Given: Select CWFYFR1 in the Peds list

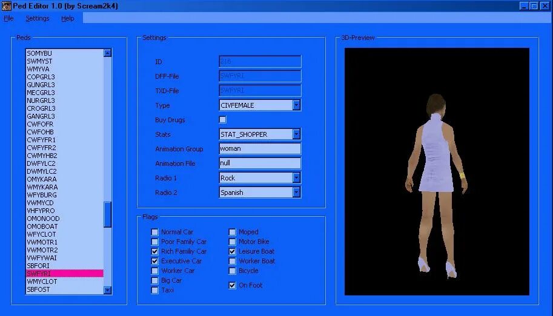Looking at the screenshot, I should pyautogui.click(x=65, y=140).
